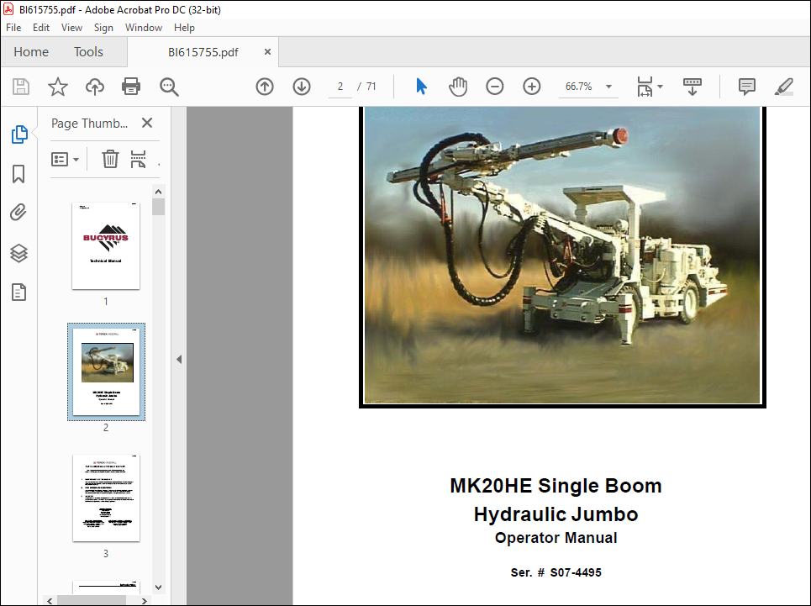Open the Edit menu
The image size is (811, 606).
point(41,28)
